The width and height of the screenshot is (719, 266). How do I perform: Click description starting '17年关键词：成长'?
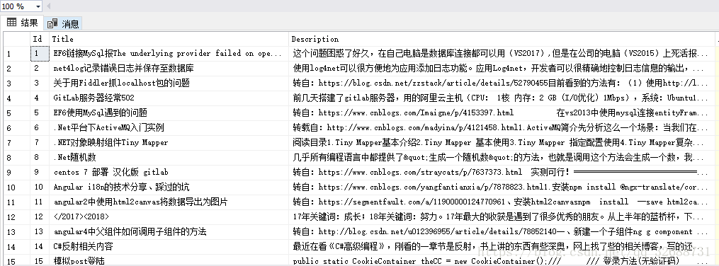[x=498, y=216]
